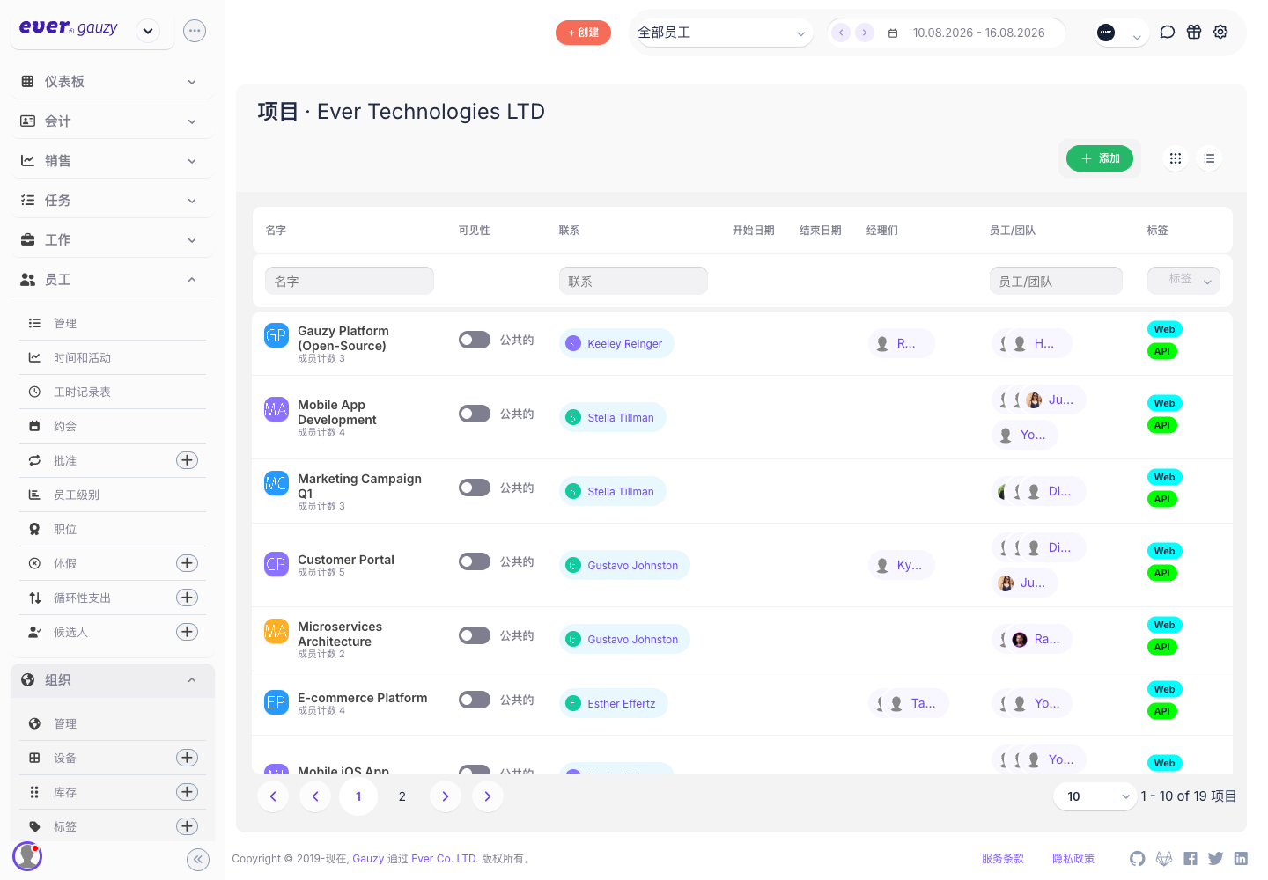
Task: Add recurring expense with plus icon
Action: point(188,598)
